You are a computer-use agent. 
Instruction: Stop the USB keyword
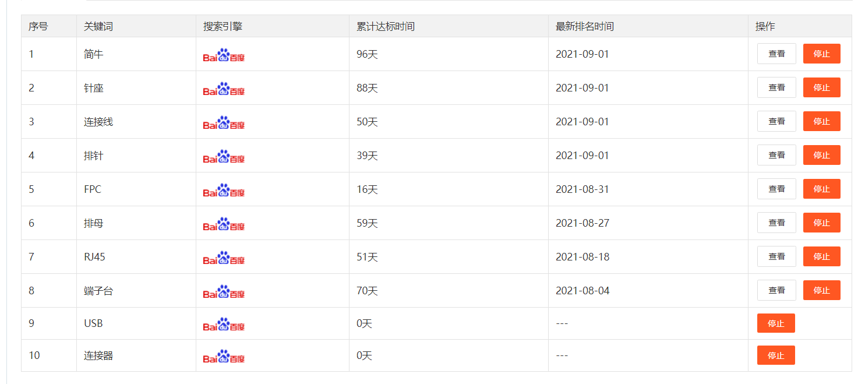click(x=775, y=323)
